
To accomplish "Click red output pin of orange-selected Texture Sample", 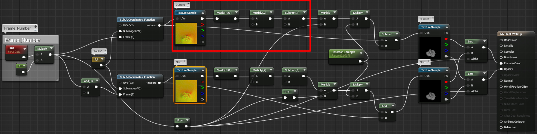I will (x=202, y=82).
